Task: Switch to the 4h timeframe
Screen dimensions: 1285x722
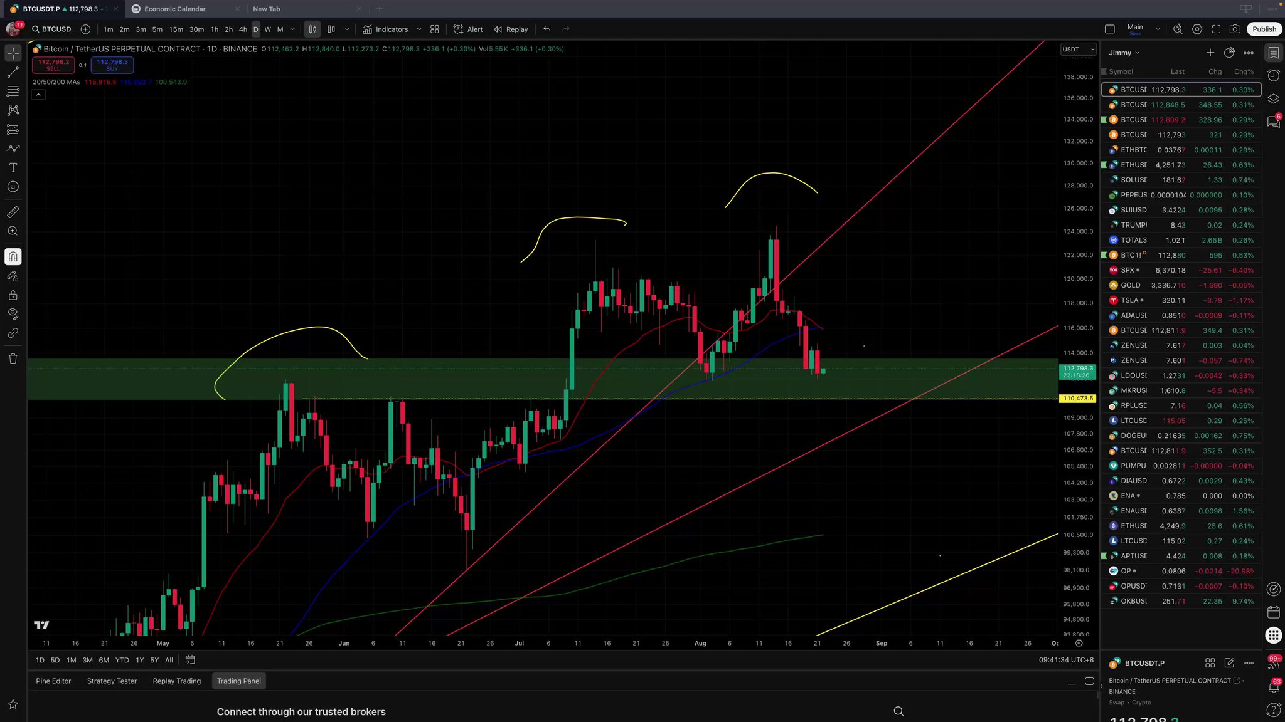Action: point(243,29)
